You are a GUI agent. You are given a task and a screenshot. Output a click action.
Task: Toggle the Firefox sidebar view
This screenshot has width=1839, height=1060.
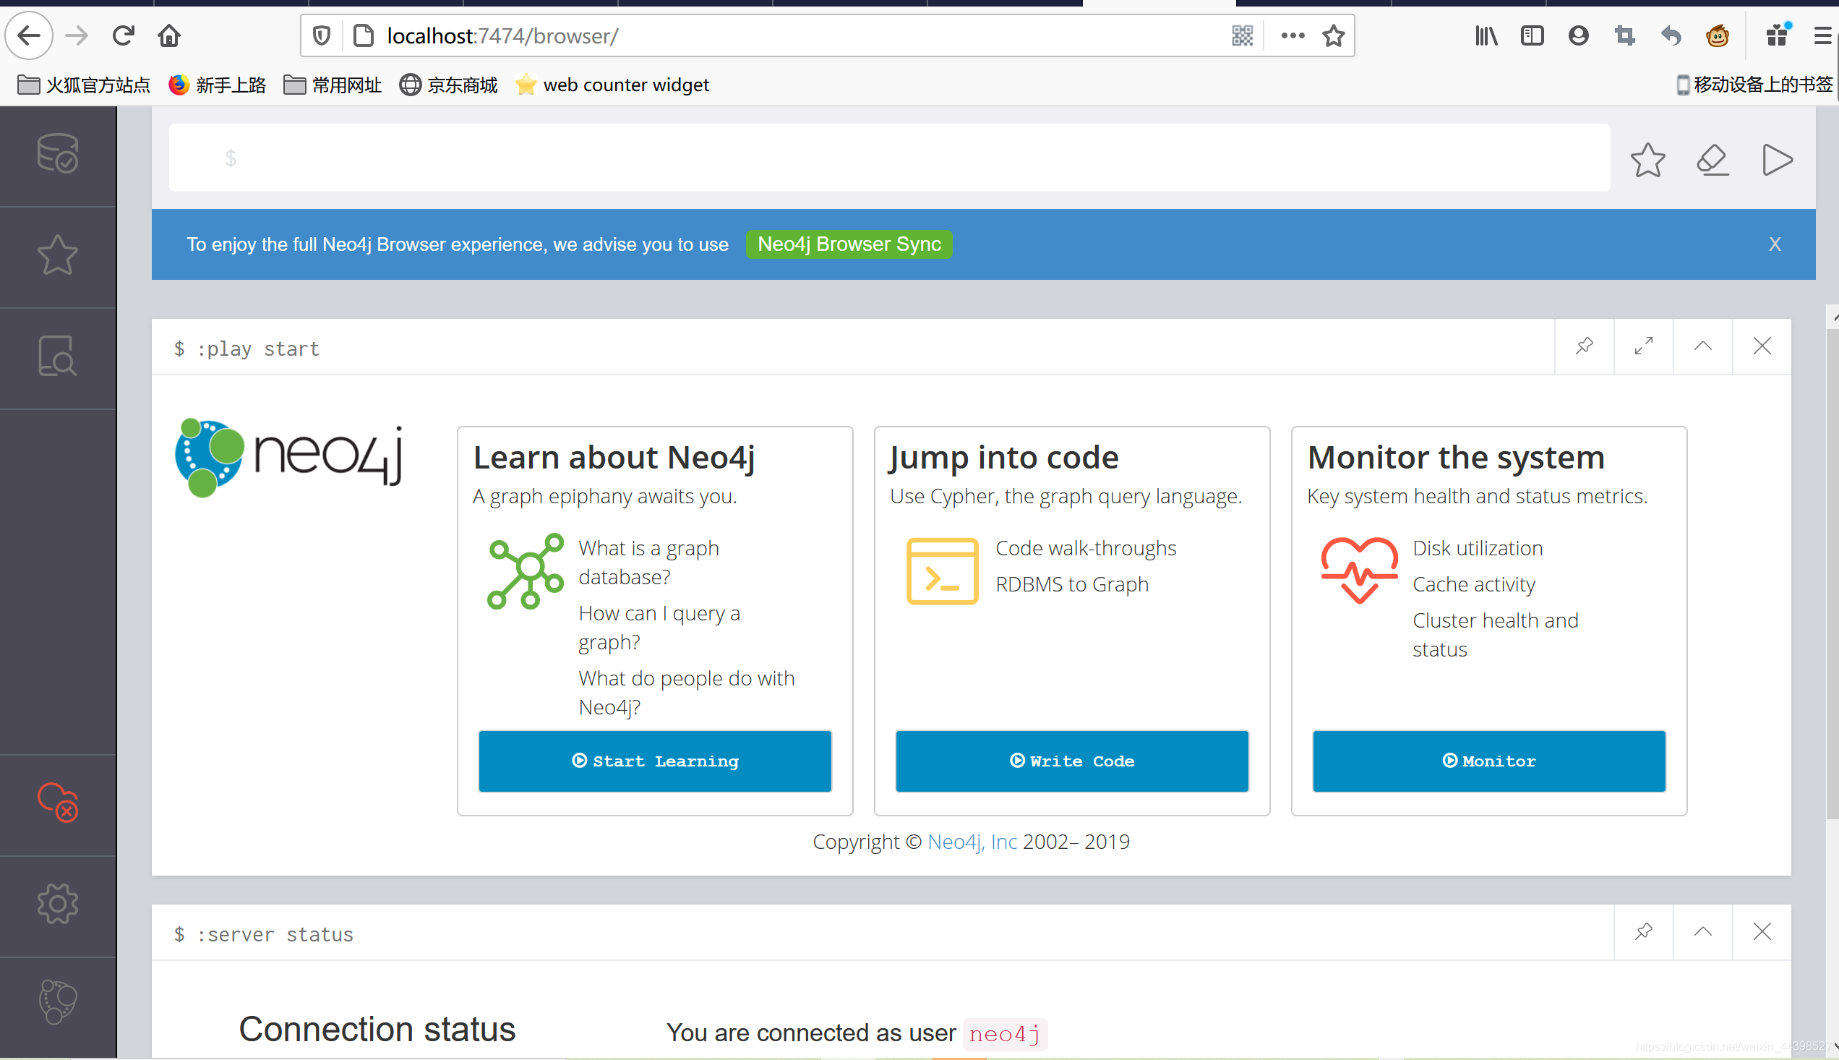pyautogui.click(x=1532, y=35)
